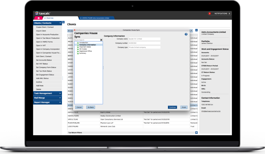
Task: Click the Finish button
Action: [x=184, y=107]
